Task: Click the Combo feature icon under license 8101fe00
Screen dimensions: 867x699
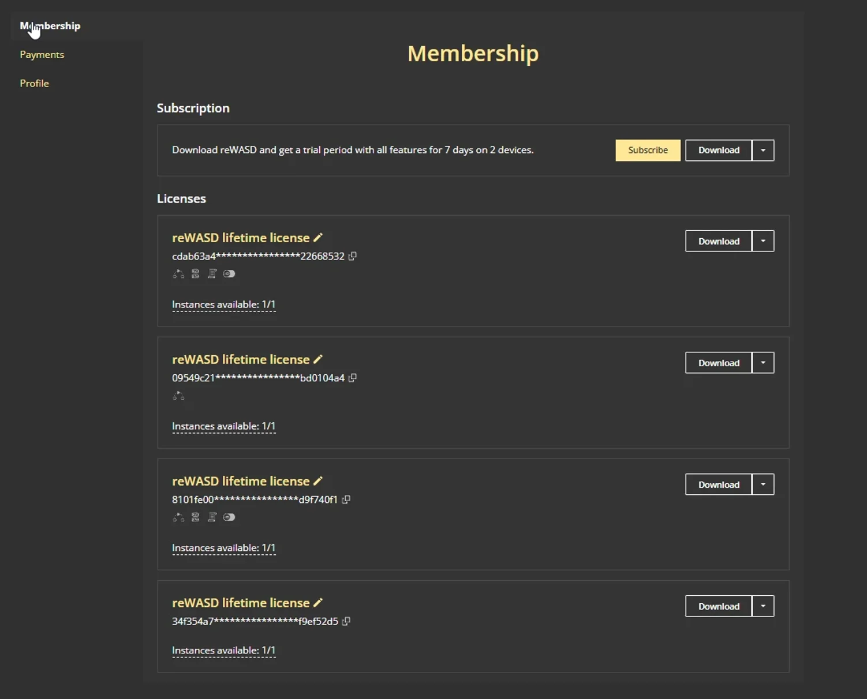Action: (x=178, y=517)
